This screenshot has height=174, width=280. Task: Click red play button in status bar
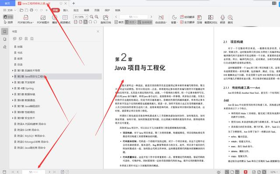point(246,172)
